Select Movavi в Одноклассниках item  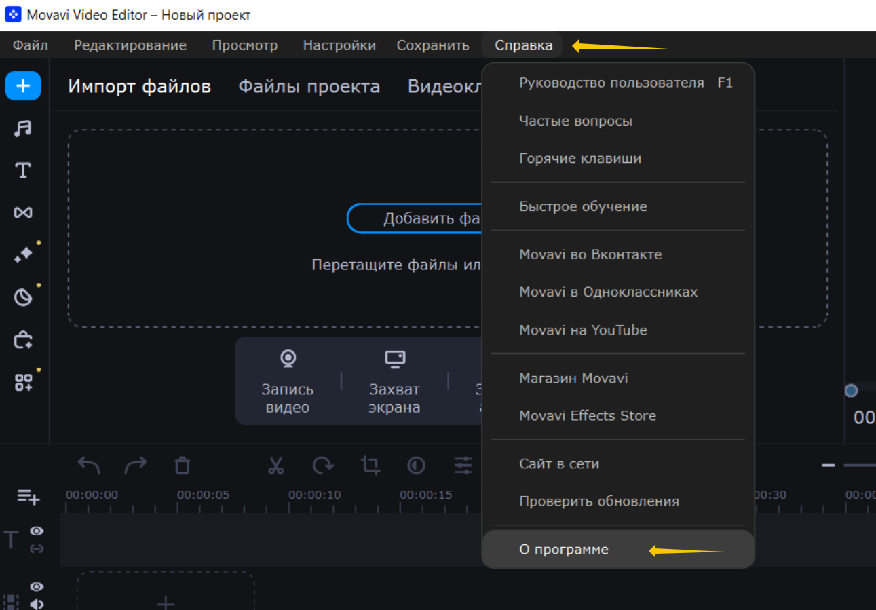click(x=618, y=292)
